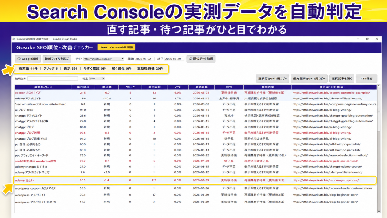Click the 121 表示回数 cell
This screenshot has height=218, width=387.
[x=154, y=180]
